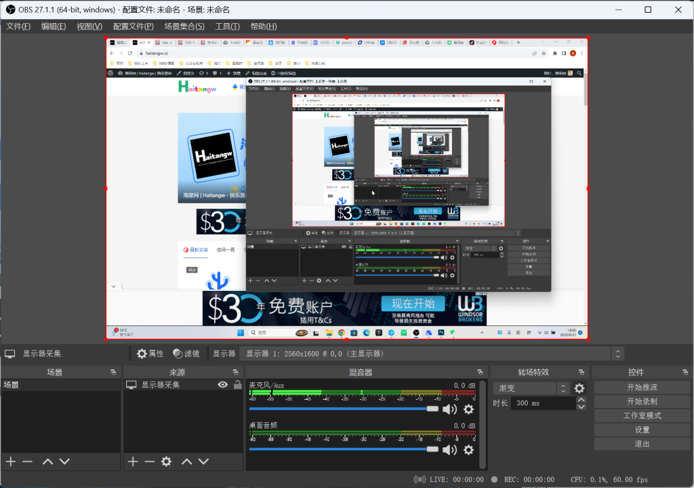Open 麦克风/Aux audio settings gear
Screen dimensions: 694x488
(468, 409)
